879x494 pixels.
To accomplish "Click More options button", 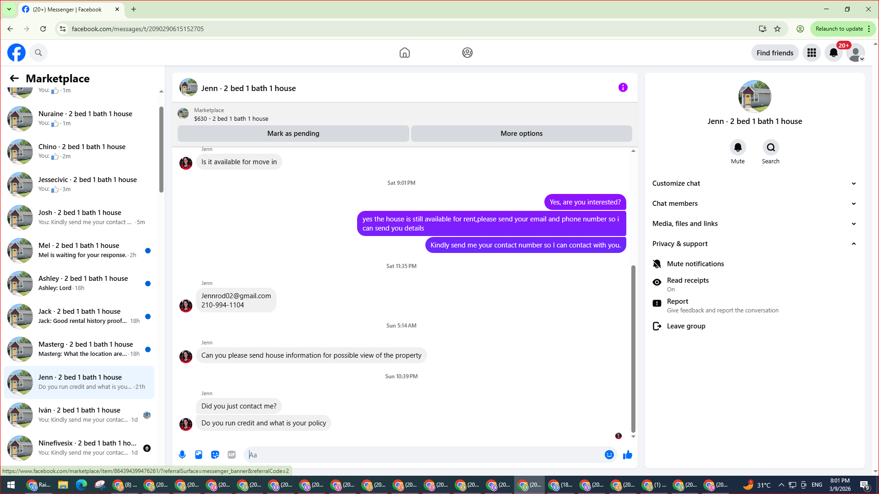I will pyautogui.click(x=521, y=134).
